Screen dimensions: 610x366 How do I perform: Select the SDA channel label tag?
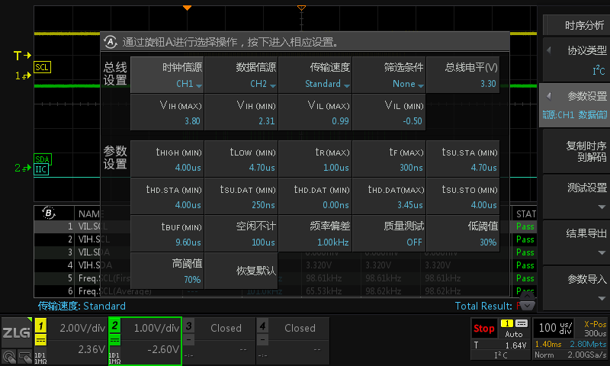[43, 159]
